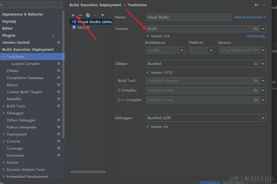Click project-level icon beside Python Debugger

pos(59,120)
